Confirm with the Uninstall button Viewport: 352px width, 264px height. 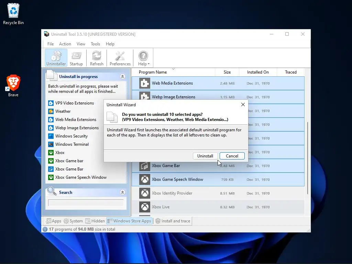coord(205,156)
